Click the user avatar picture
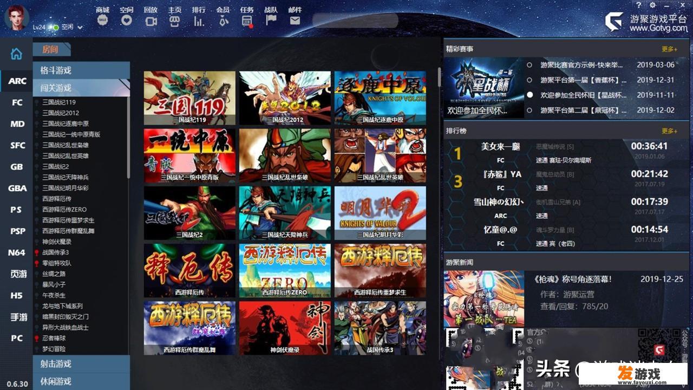 coord(17,17)
